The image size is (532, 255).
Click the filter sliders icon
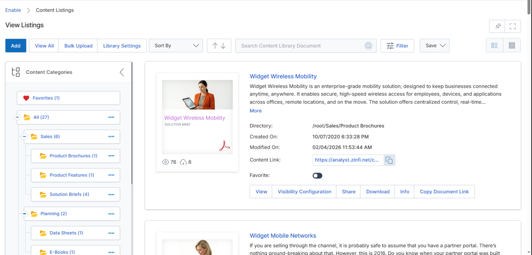[390, 46]
